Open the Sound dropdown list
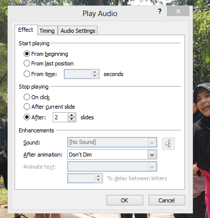210x218 pixels. pos(152,142)
